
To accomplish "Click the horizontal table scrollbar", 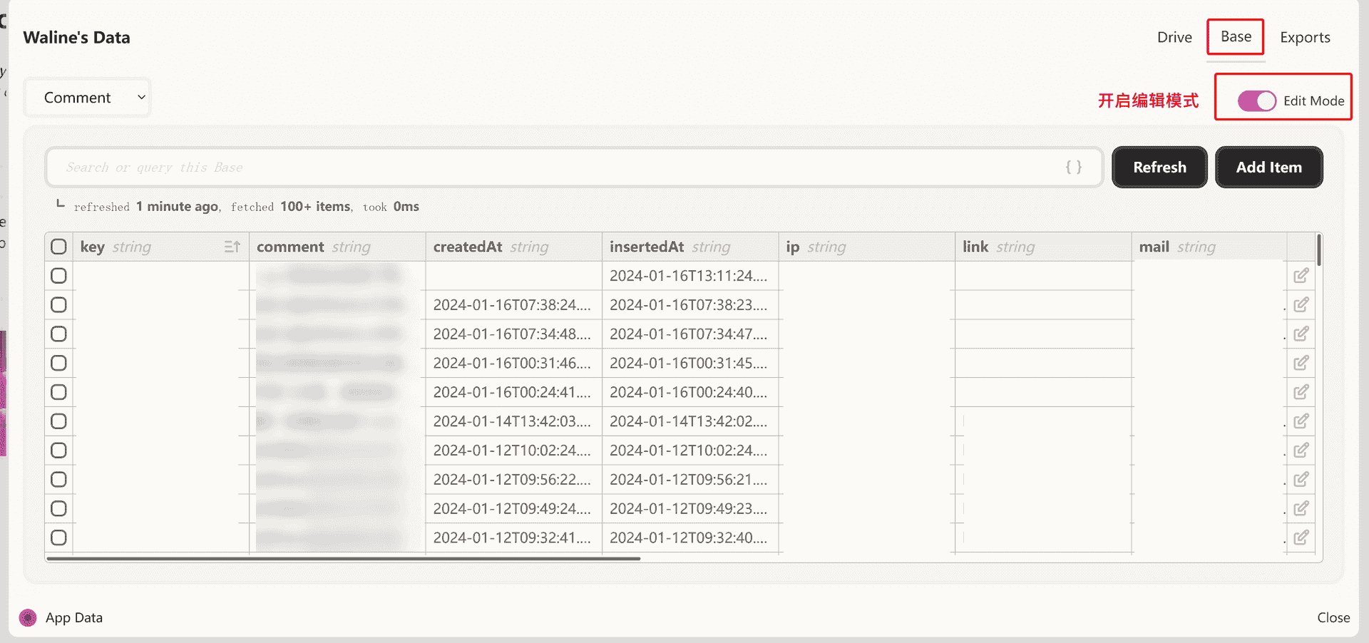I will click(x=342, y=559).
